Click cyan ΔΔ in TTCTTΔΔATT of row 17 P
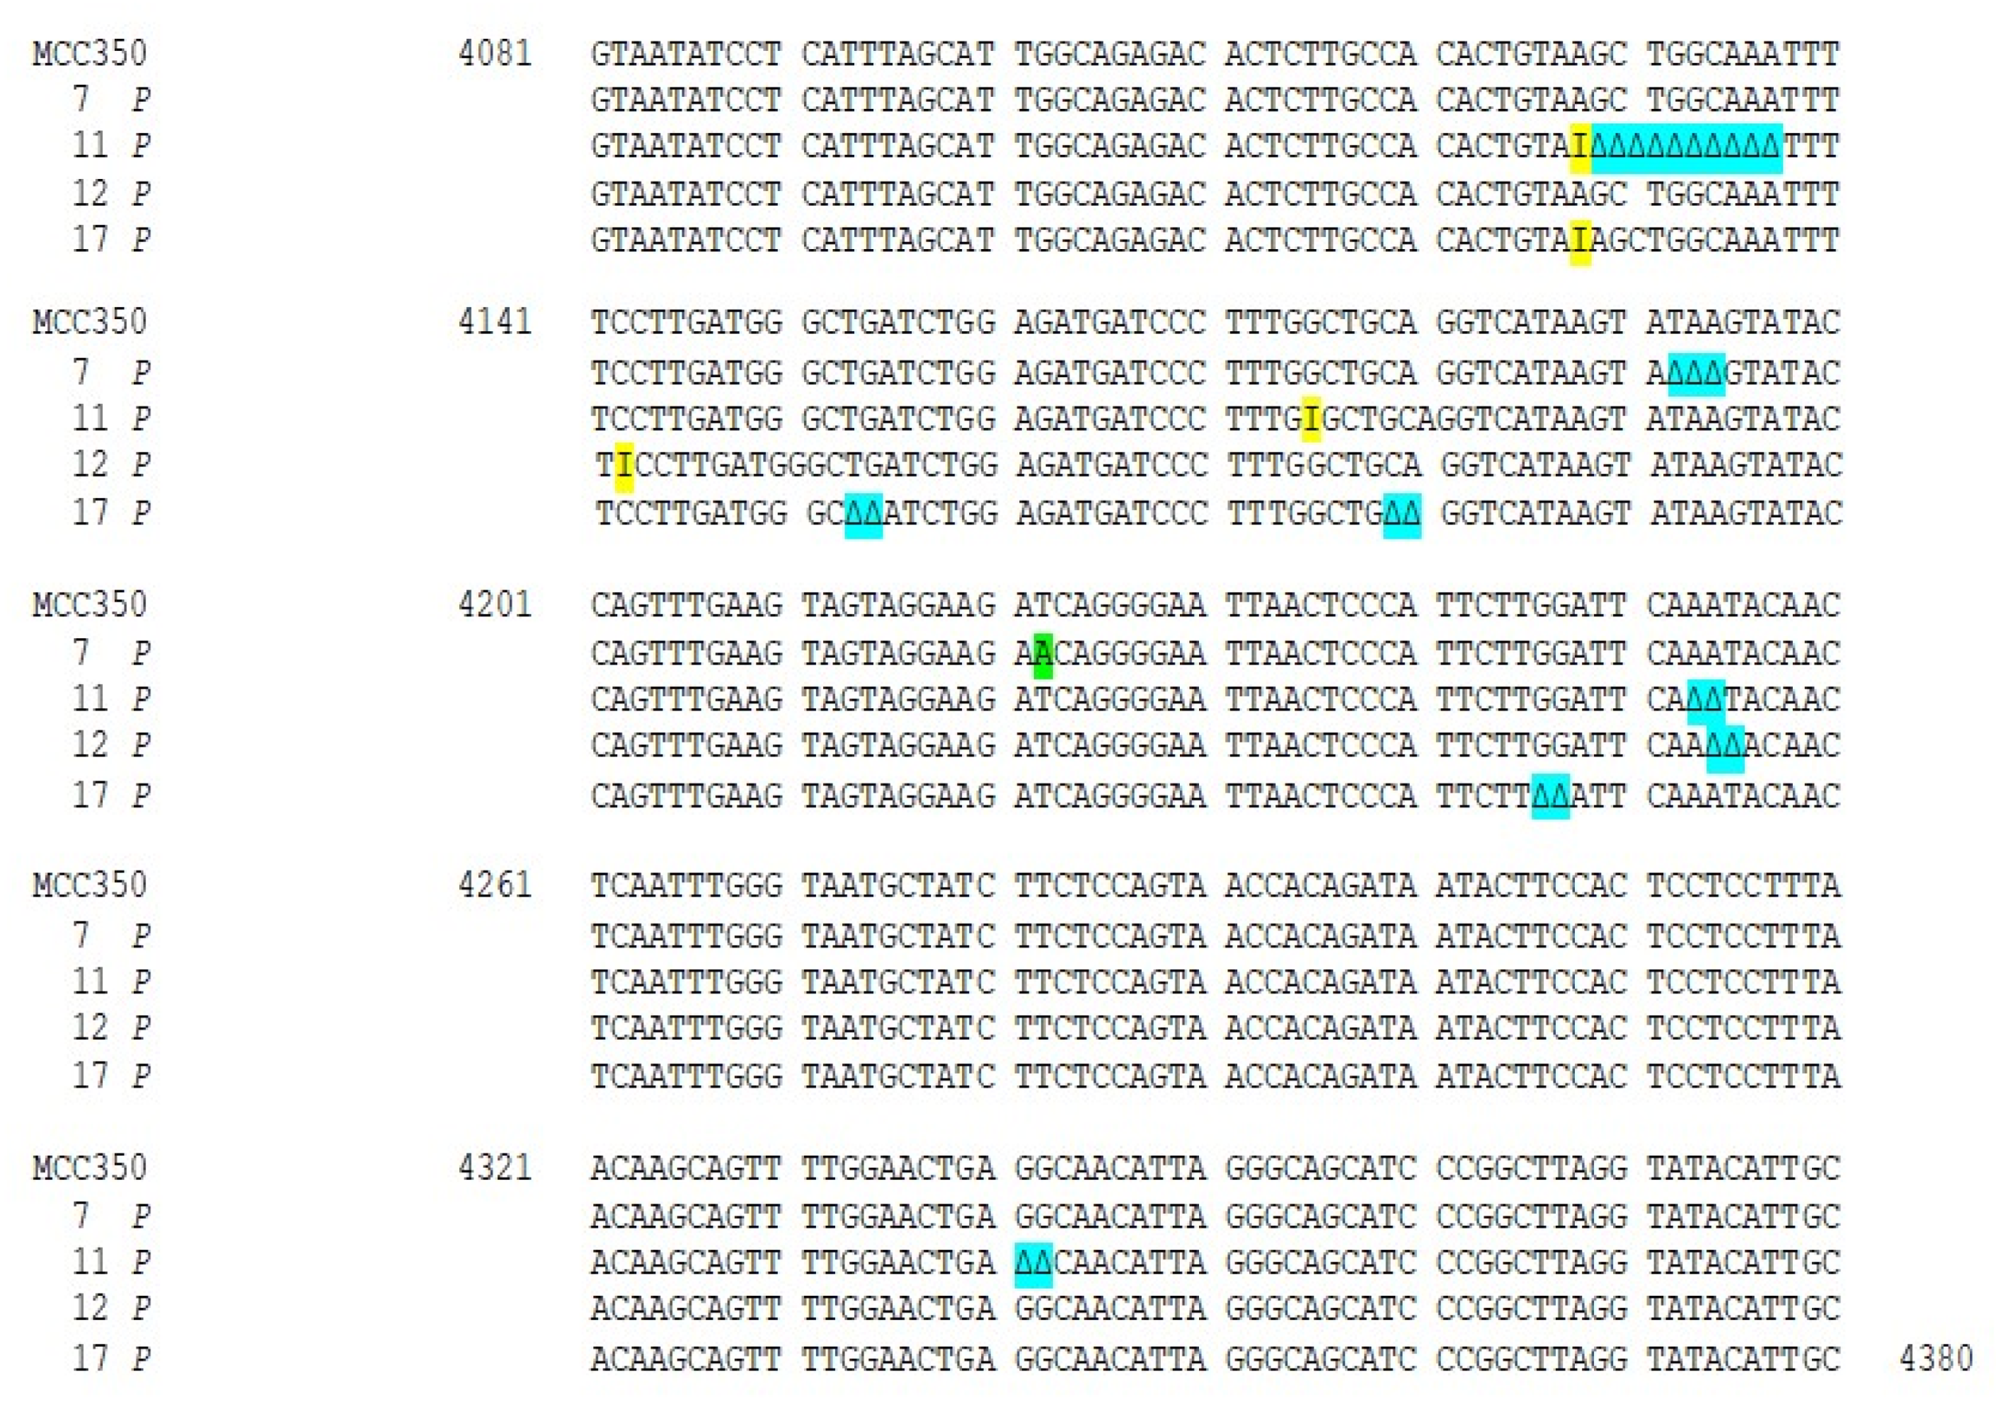This screenshot has width=1996, height=1404. (x=1551, y=795)
